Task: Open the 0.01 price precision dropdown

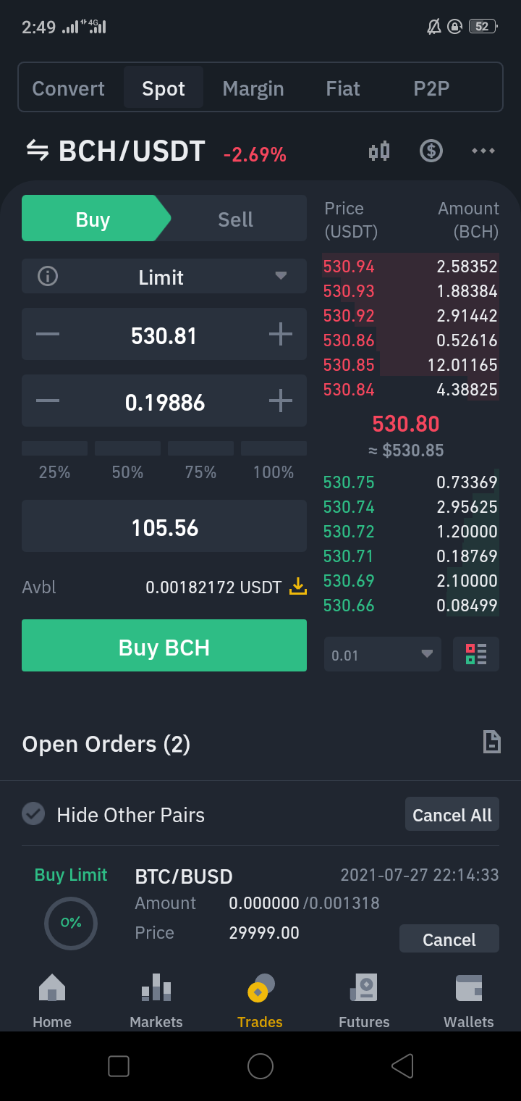Action: [x=383, y=655]
